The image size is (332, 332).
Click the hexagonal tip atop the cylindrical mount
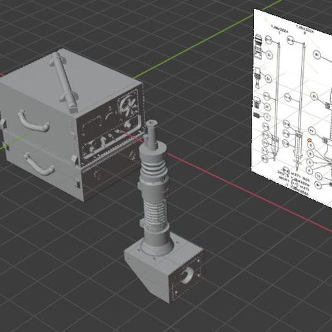pos(152,124)
